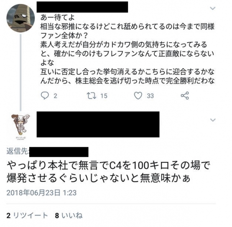Viewport: 232px width, 227px height.
Task: Click the timestamp 2018年06月23日 1:23
Action: (x=41, y=193)
